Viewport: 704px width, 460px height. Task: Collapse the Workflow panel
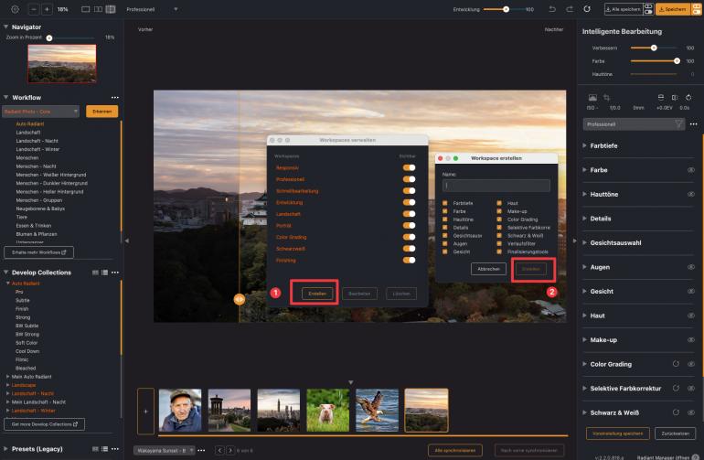(x=5, y=98)
